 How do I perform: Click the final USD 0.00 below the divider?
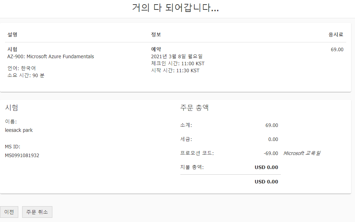tap(266, 182)
